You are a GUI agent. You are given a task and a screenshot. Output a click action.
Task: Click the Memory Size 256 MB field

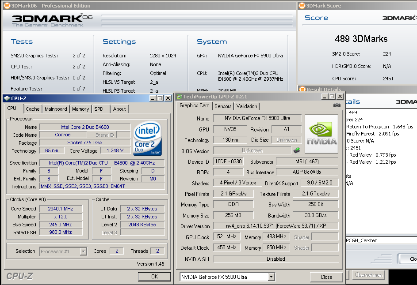233,215
